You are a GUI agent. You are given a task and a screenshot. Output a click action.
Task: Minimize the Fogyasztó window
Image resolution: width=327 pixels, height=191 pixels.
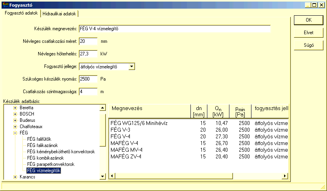click(x=308, y=5)
